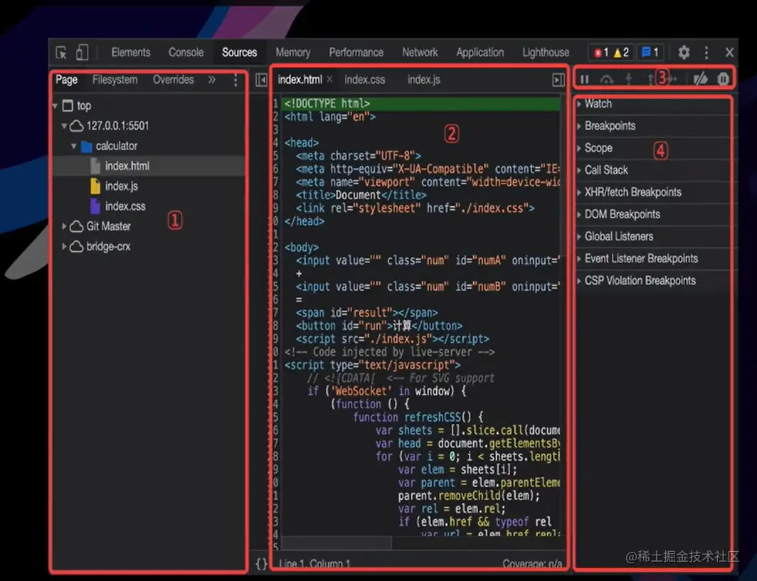
Task: Show more navigator tabs with the double chevron
Action: point(212,80)
